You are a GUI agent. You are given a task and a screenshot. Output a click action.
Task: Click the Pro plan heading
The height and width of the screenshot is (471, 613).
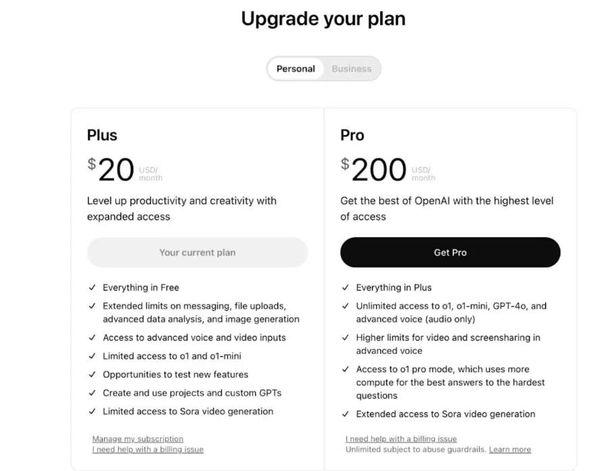point(353,135)
